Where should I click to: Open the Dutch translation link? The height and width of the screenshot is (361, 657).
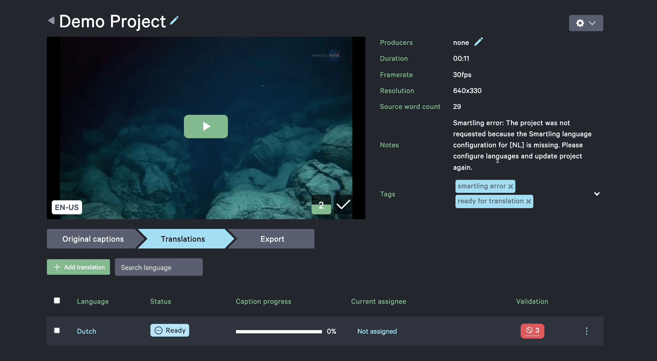point(87,331)
